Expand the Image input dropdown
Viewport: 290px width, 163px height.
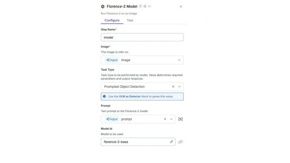[179, 60]
